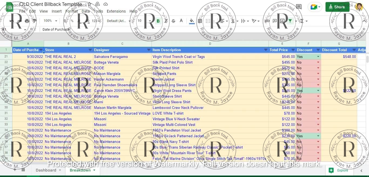The width and height of the screenshot is (369, 177).
Task: Open the Discount column filter button
Action: (x=318, y=50)
